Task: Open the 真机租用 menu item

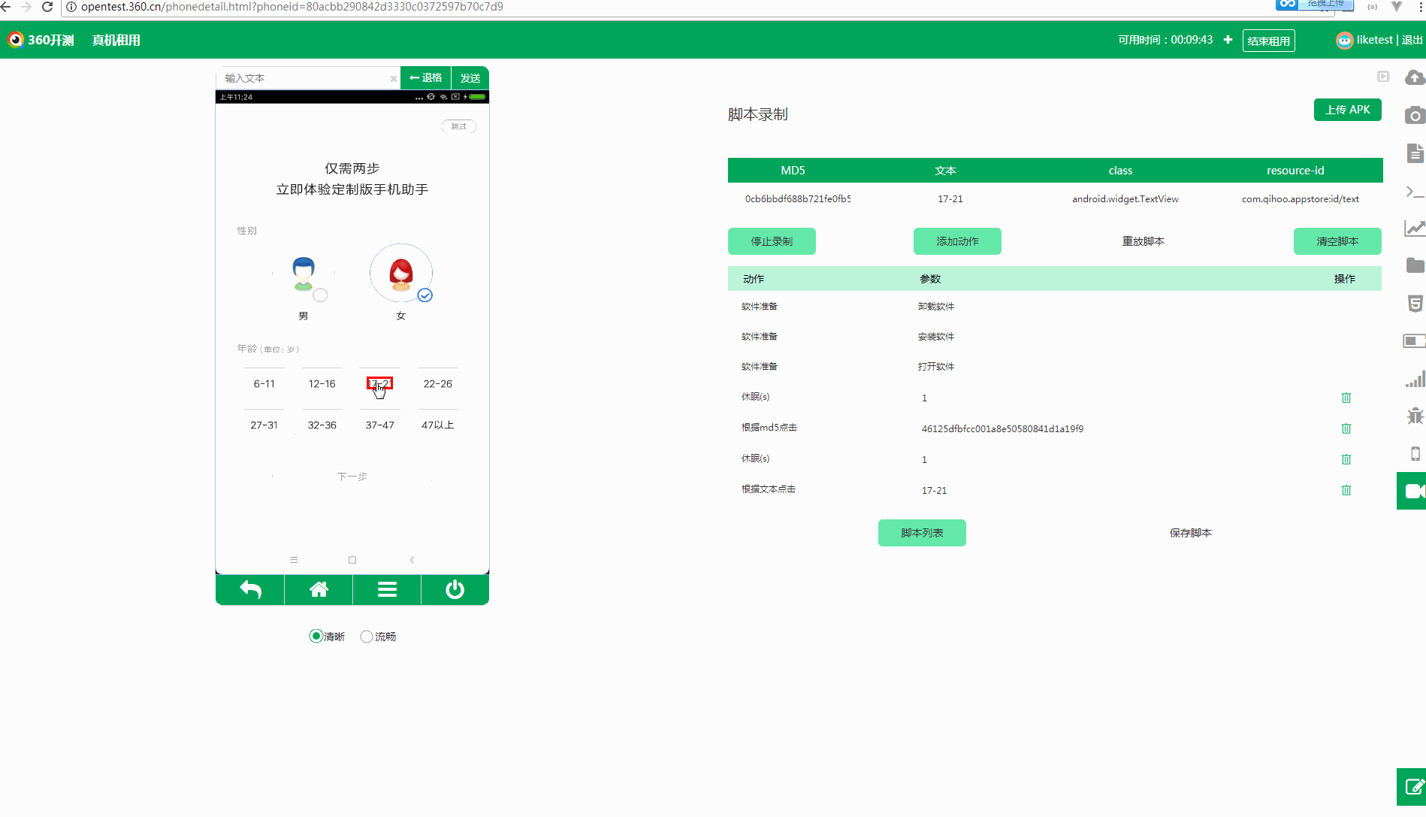Action: 116,41
